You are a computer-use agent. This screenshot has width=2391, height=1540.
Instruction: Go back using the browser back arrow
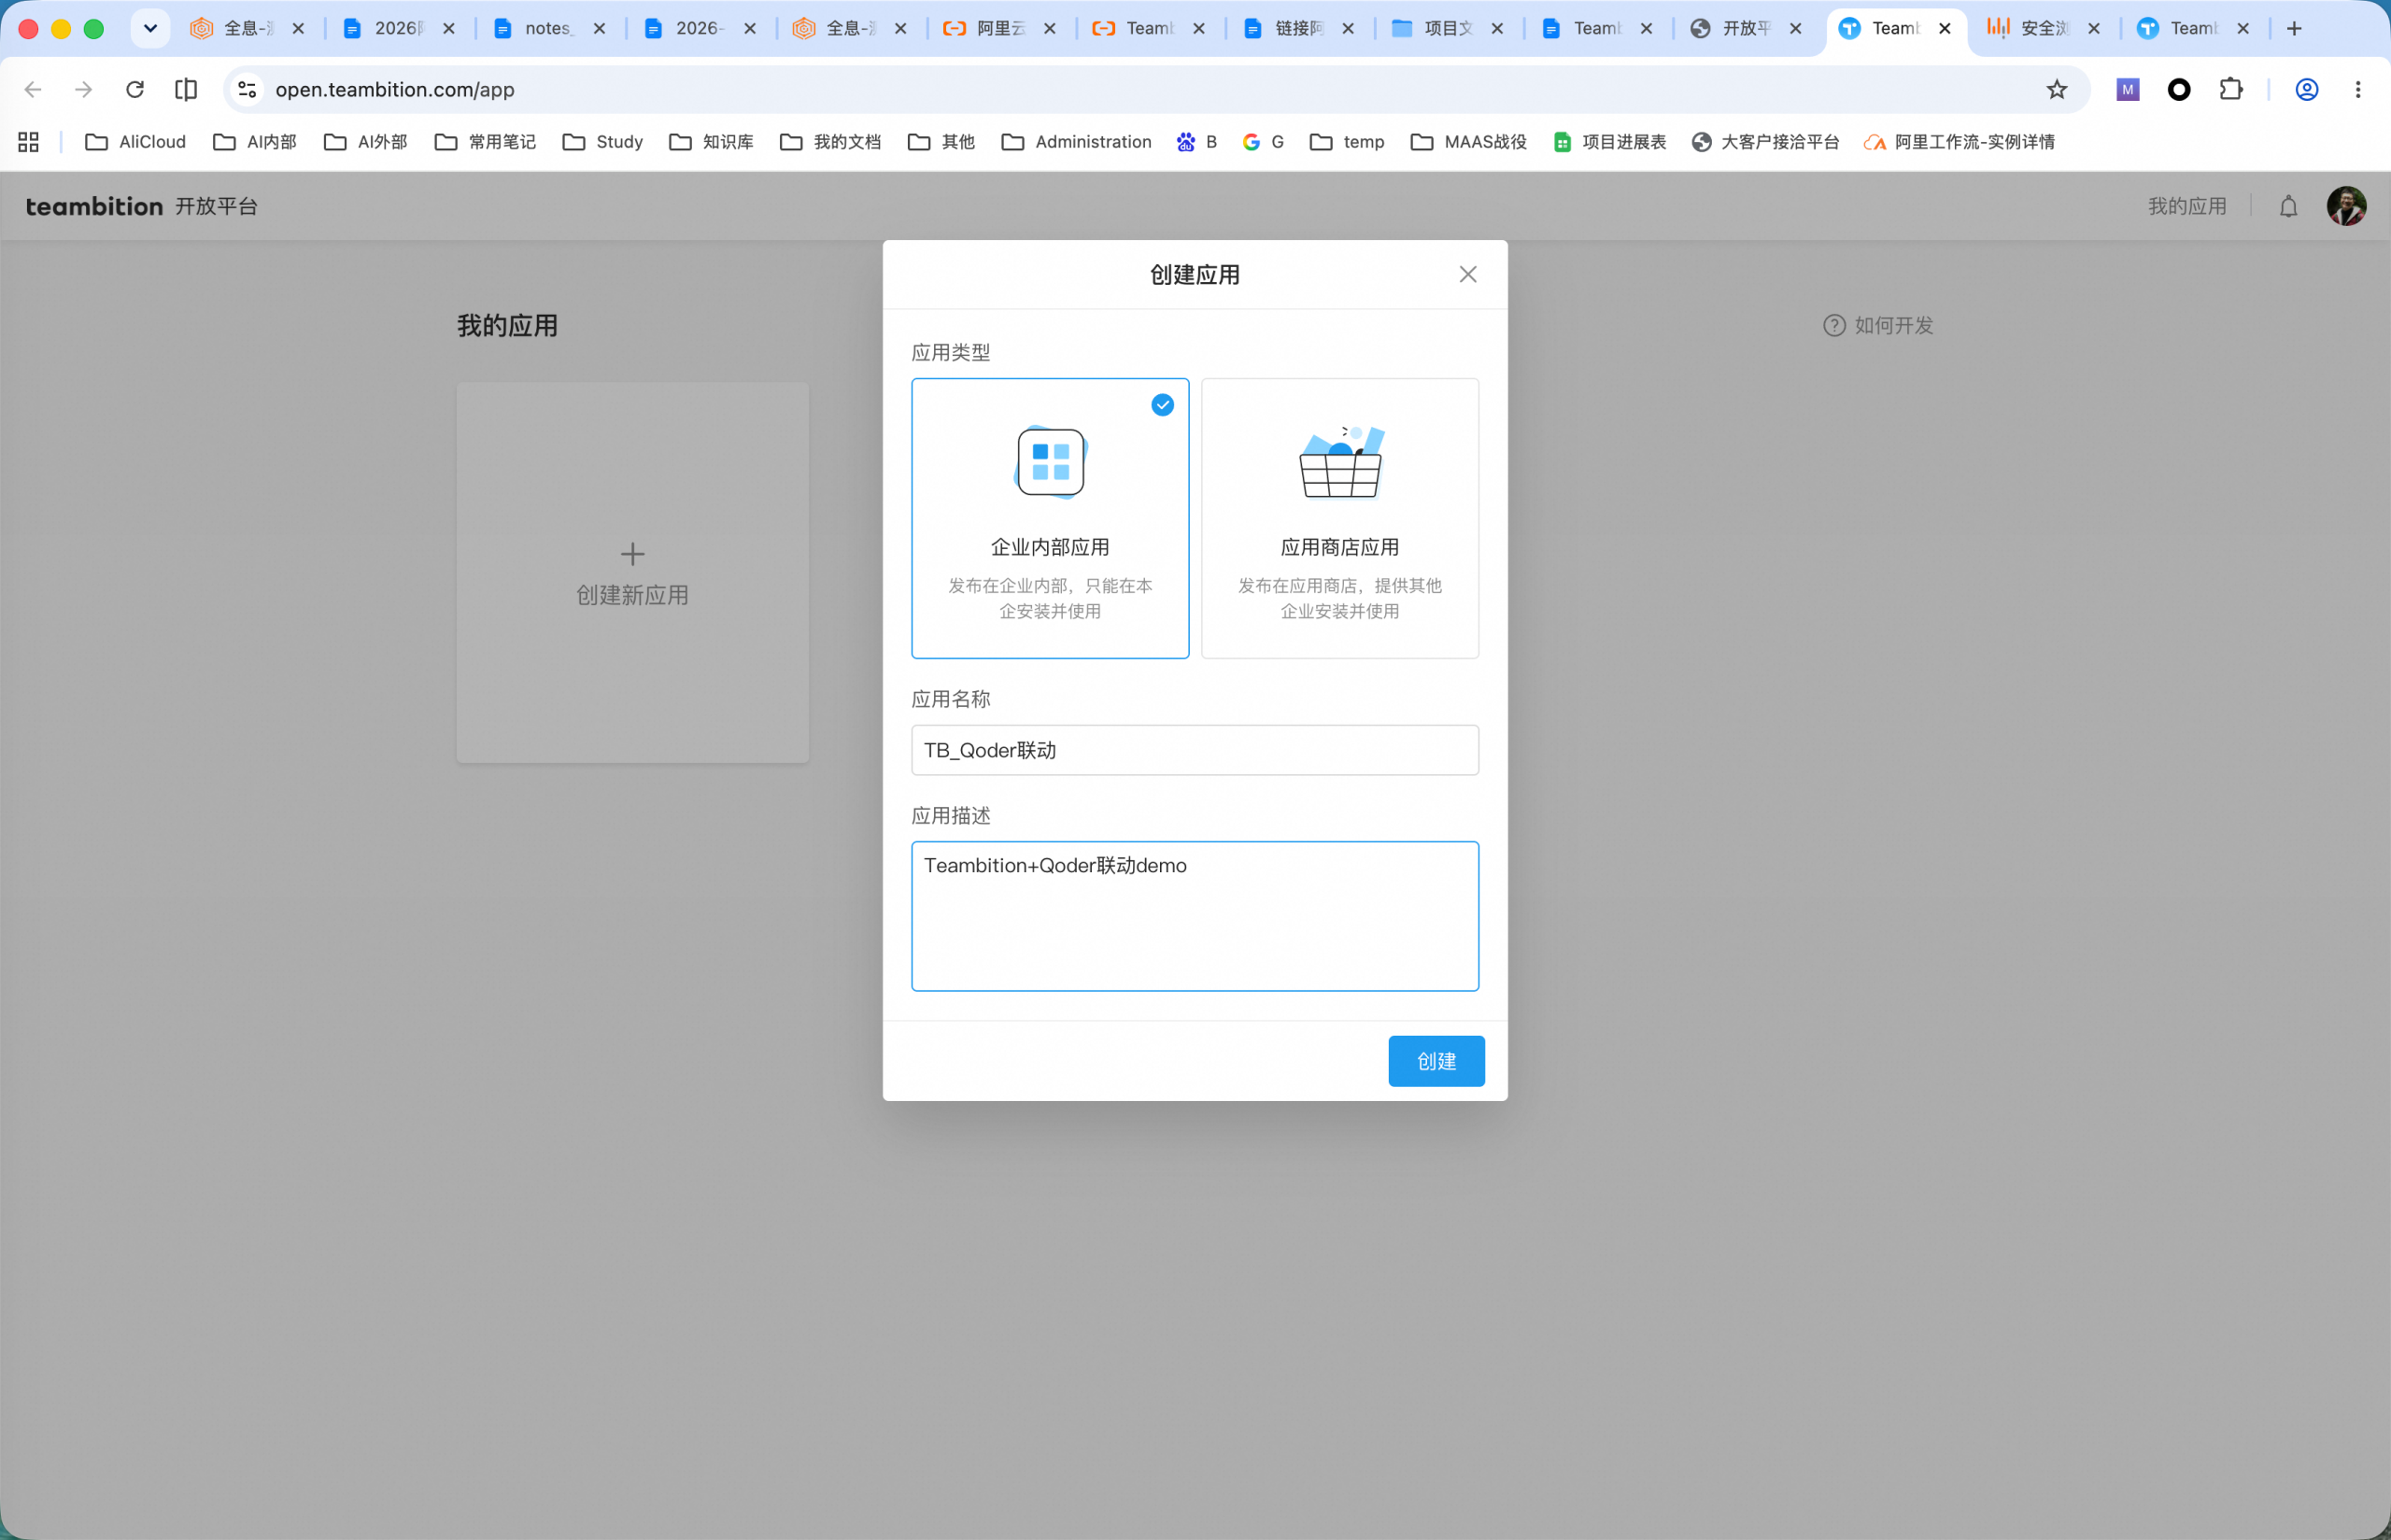click(x=33, y=90)
